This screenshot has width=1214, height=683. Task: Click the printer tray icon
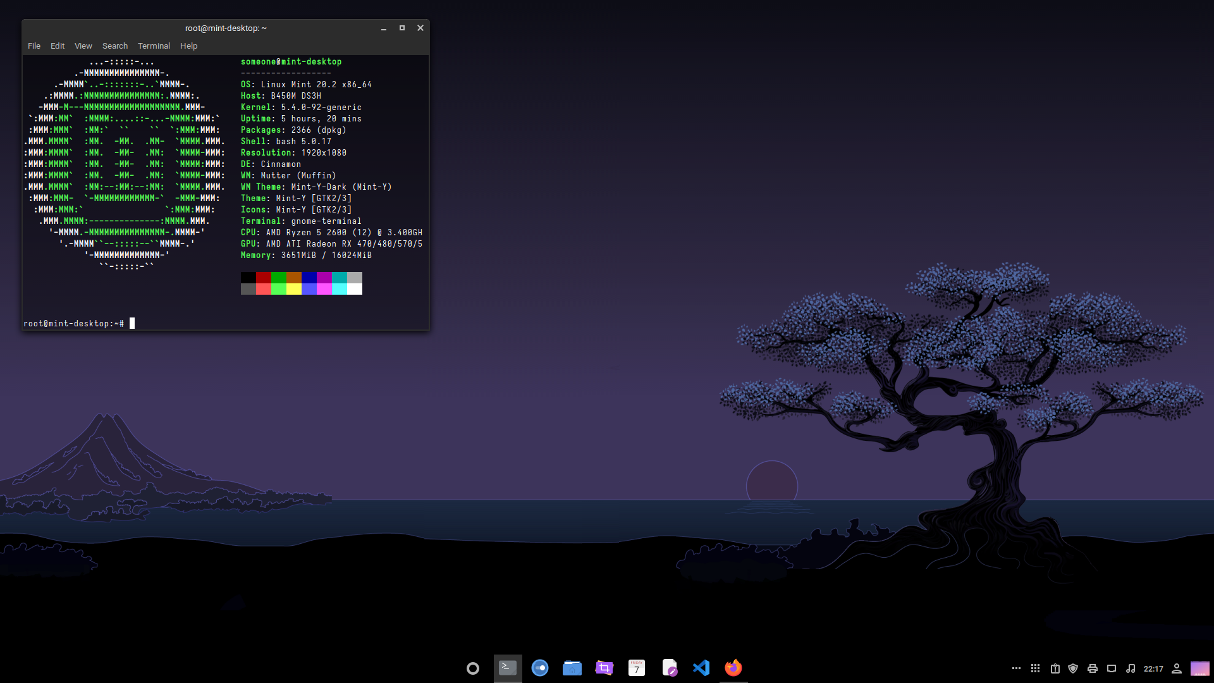[x=1092, y=668]
